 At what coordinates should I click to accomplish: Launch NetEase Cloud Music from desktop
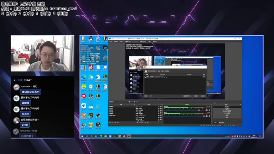point(91,68)
